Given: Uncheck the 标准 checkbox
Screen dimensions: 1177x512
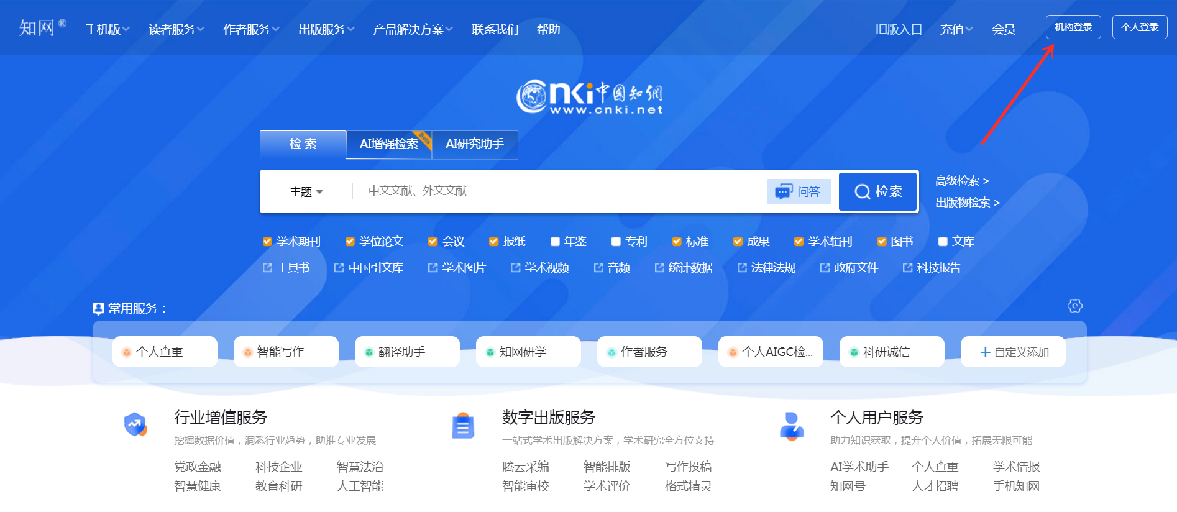Looking at the screenshot, I should 677,242.
